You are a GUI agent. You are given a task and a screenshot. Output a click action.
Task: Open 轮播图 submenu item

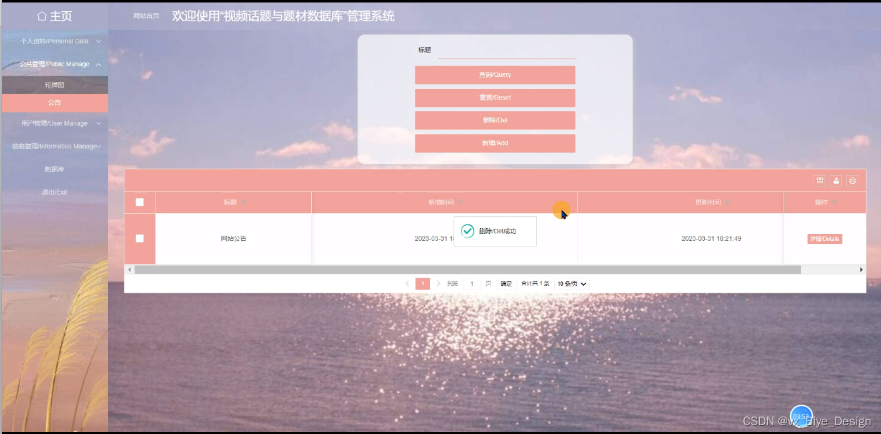tap(54, 85)
